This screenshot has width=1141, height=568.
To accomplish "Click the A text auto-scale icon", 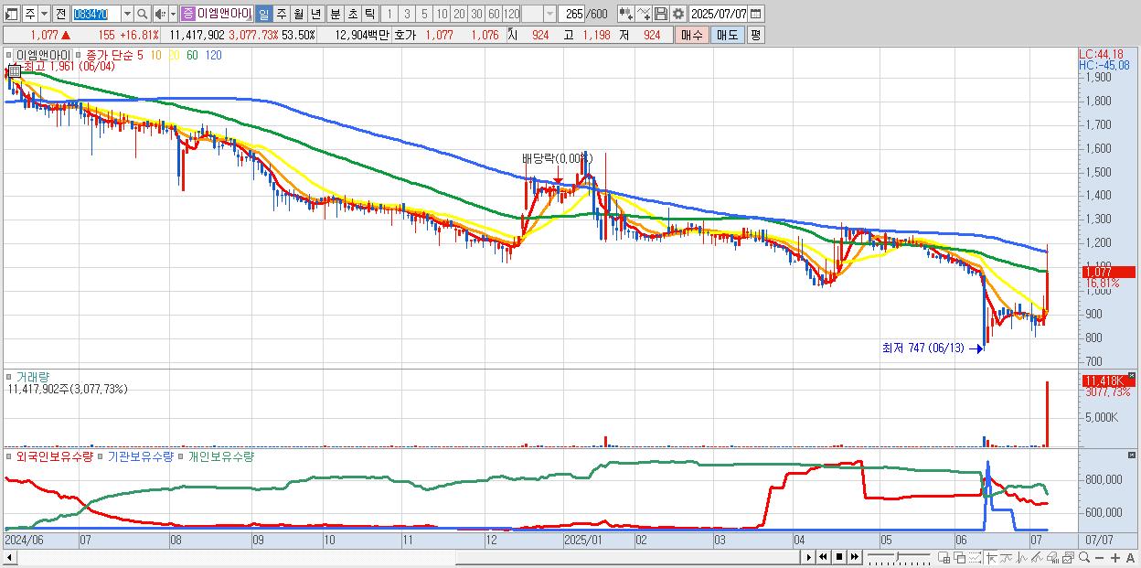I will pos(1130,558).
